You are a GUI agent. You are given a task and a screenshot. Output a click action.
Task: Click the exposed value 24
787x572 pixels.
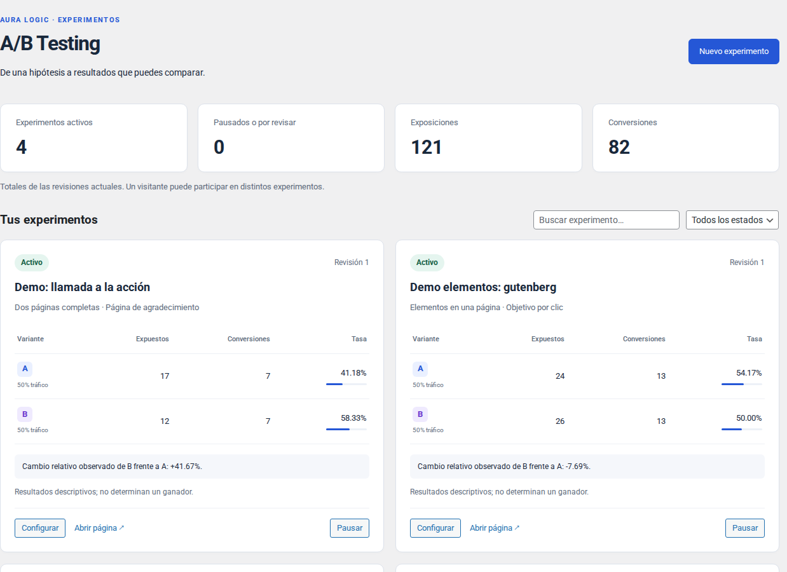pyautogui.click(x=560, y=376)
